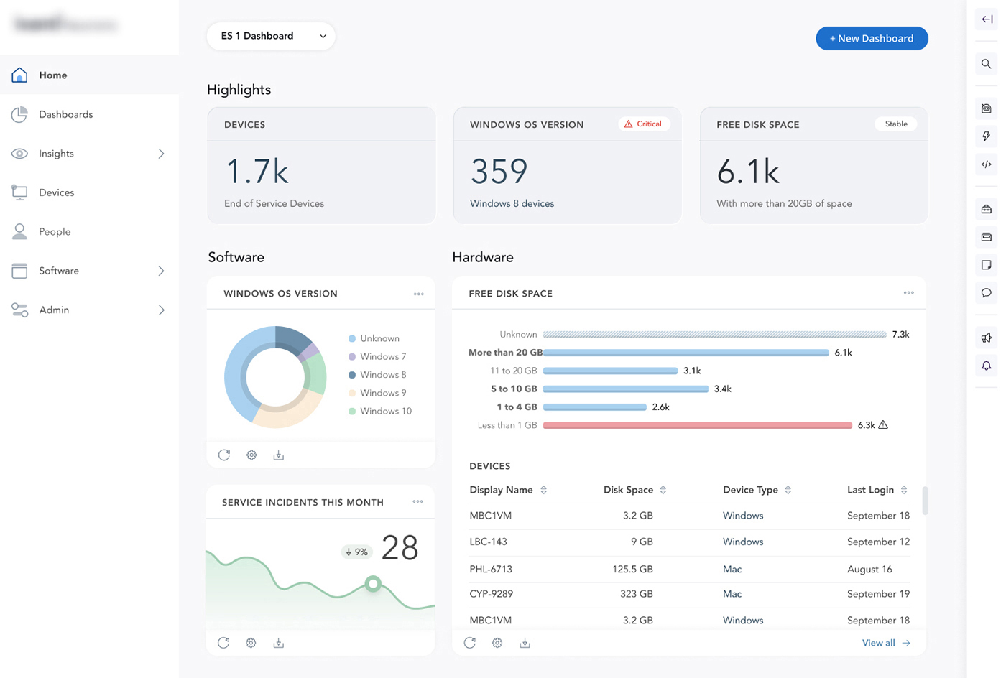Open settings gear for Free Disk Space widget
This screenshot has width=1006, height=678.
pos(497,644)
